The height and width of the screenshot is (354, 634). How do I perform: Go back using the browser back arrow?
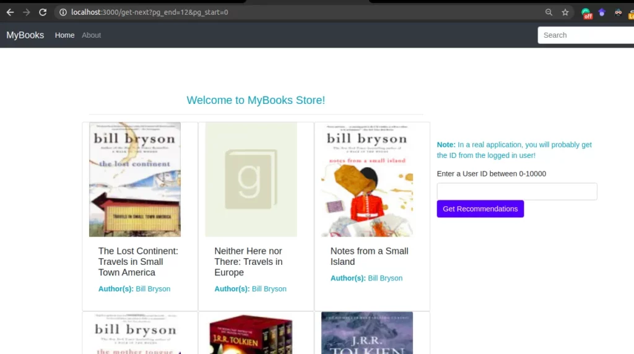(x=10, y=12)
